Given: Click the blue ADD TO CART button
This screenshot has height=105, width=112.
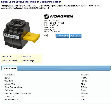Looking at the screenshot, I should pos(63,36).
